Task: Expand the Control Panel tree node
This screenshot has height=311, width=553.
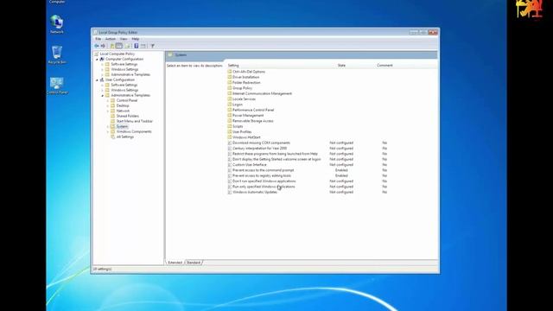Action: point(108,100)
